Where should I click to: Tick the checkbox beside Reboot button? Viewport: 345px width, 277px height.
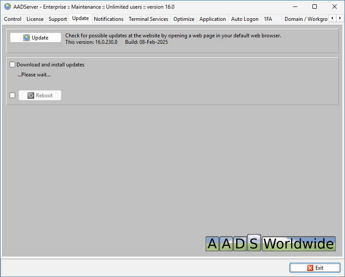pyautogui.click(x=13, y=96)
